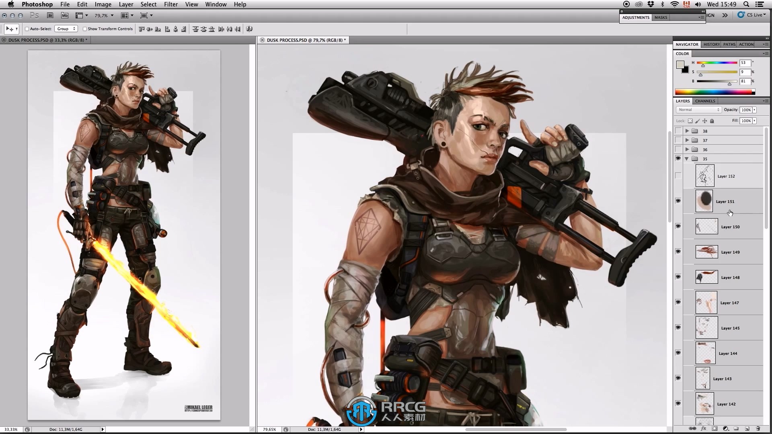This screenshot has height=434, width=772.
Task: Distribute right edges of layers
Action: click(x=238, y=29)
